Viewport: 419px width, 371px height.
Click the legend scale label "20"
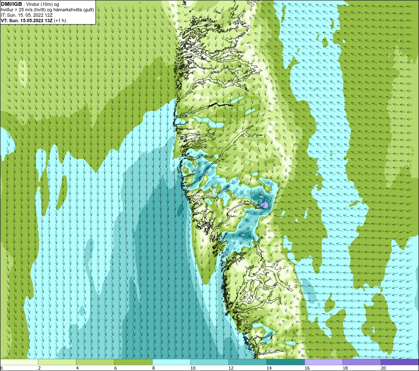383,368
